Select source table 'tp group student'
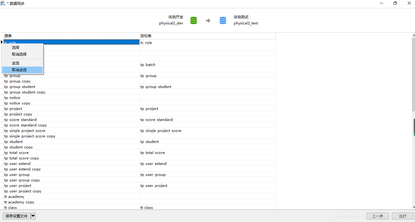The width and height of the screenshot is (415, 222). point(71,87)
